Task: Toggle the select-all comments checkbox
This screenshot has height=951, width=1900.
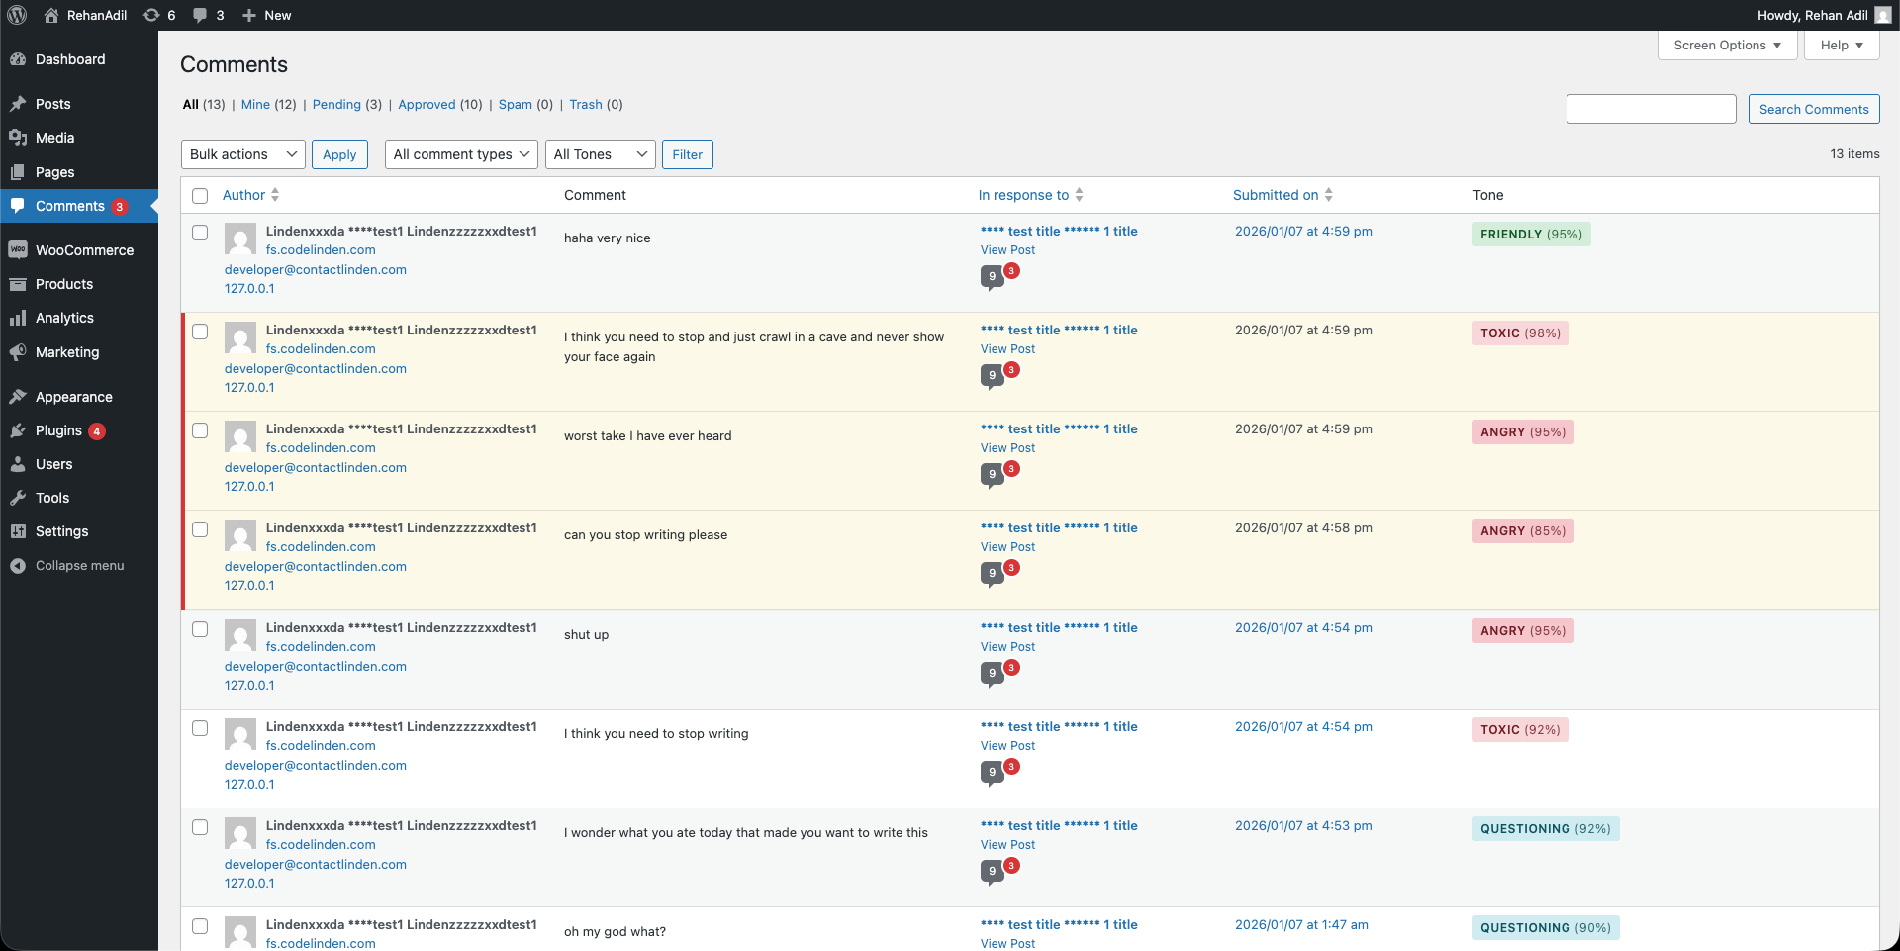Action: tap(200, 196)
